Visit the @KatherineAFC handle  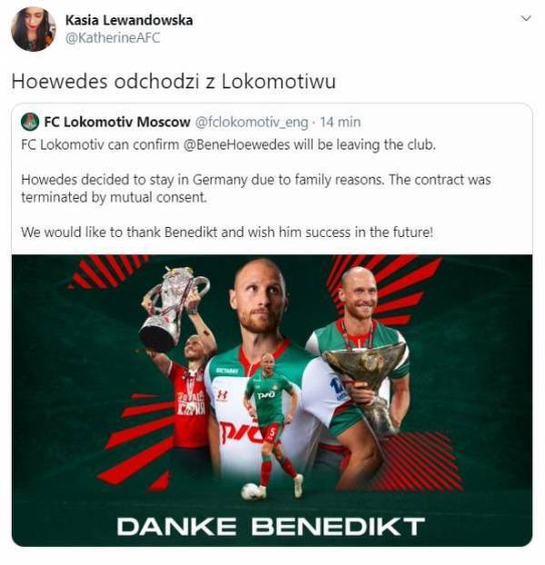(x=113, y=38)
